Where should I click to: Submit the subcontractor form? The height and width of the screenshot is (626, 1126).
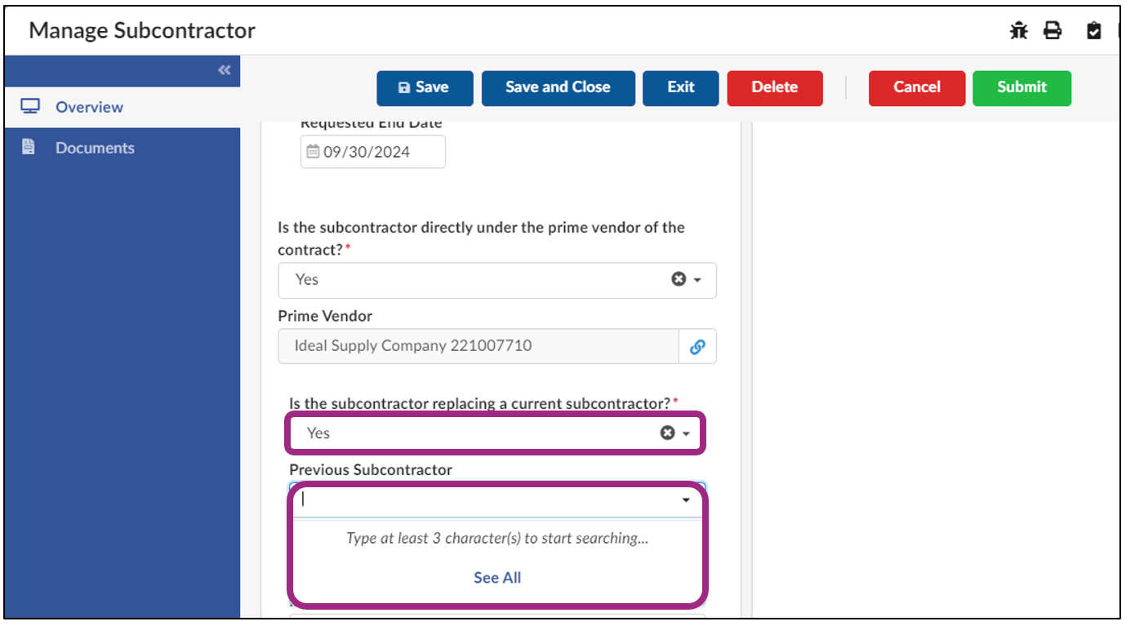coord(1021,87)
